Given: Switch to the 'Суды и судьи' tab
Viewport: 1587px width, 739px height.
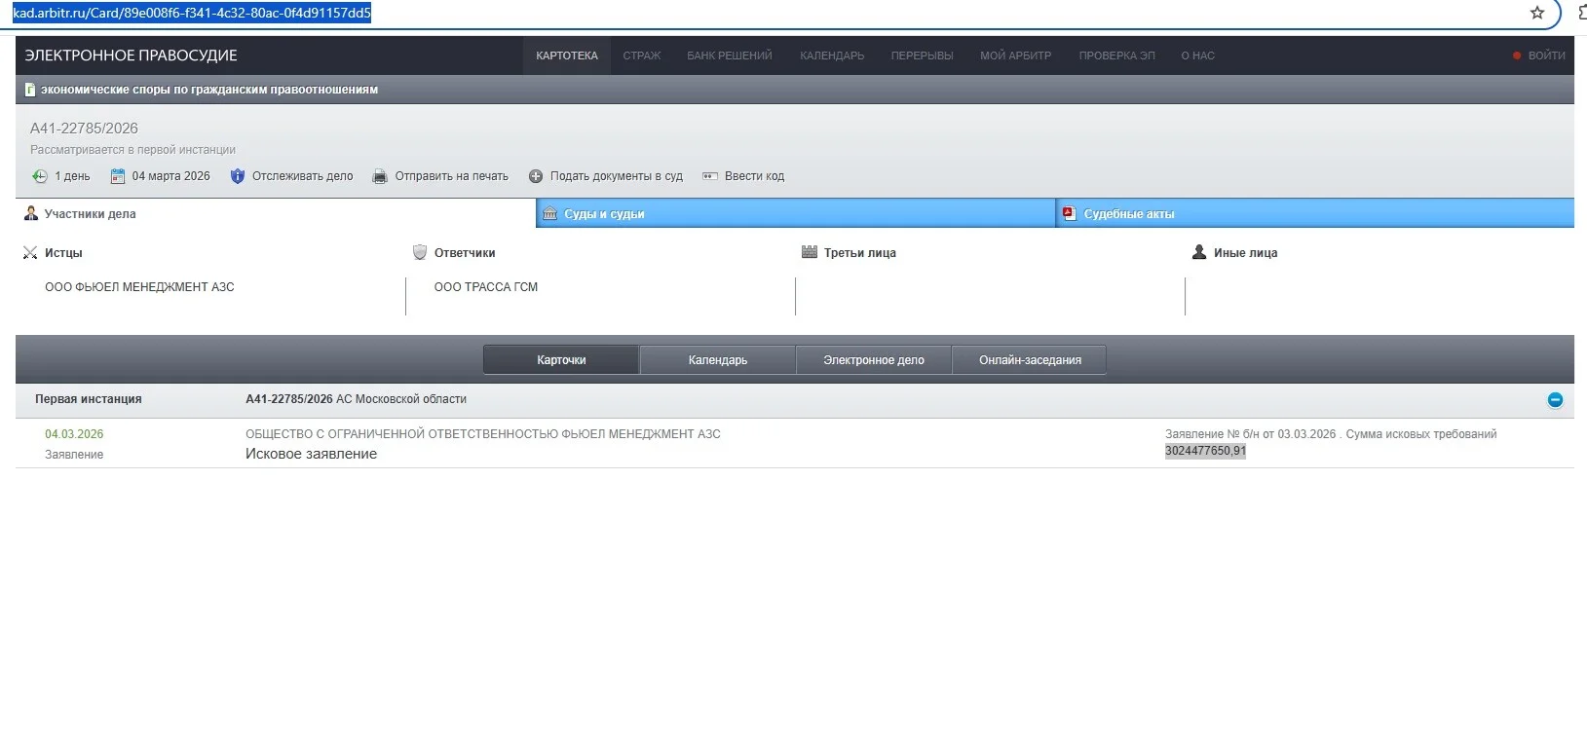Looking at the screenshot, I should 795,213.
